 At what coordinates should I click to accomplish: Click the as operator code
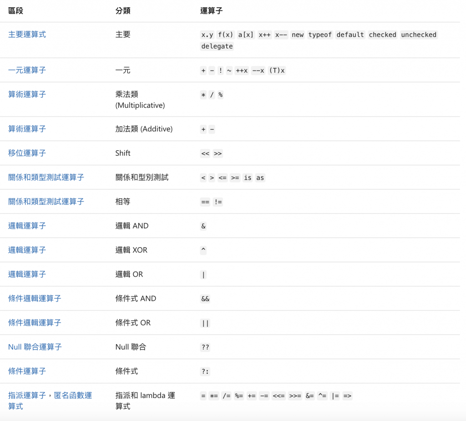tap(260, 178)
